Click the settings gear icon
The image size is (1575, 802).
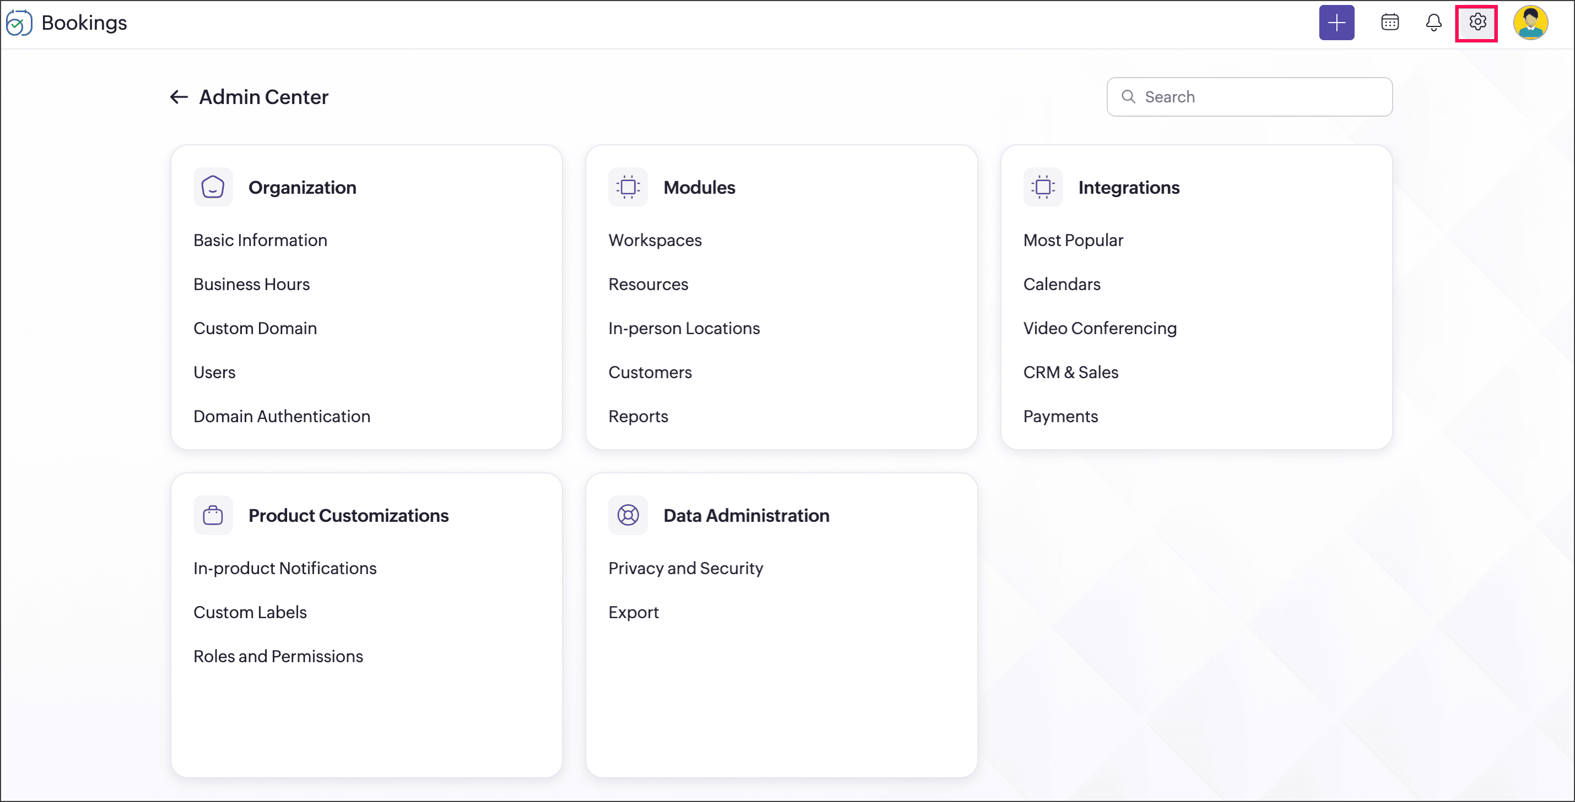1476,23
